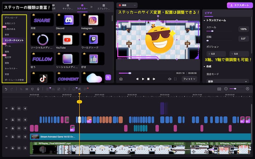Choose the Instagram sticker
Screen dimensions: 255x159
[93, 20]
